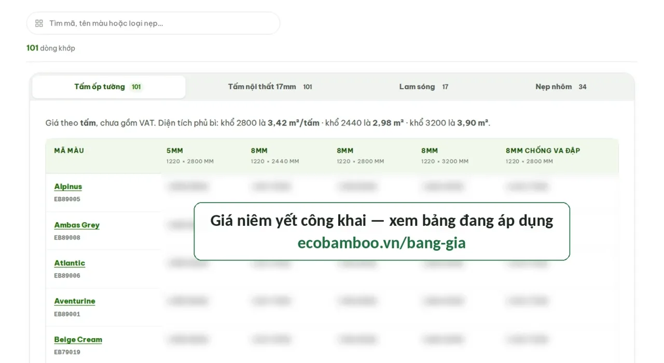This screenshot has height=363, width=664.
Task: Click the 101 dòng khớp result count
Action: [x=51, y=48]
